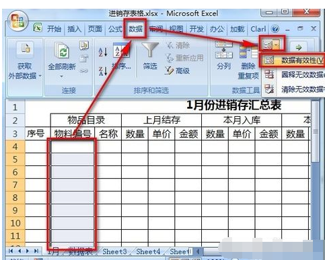The image size is (325, 260).
Task: Click the 序号 cell
Action: coord(36,134)
